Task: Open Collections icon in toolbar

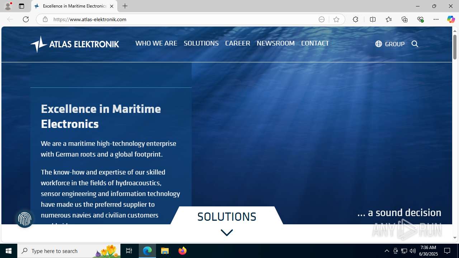Action: (x=404, y=19)
